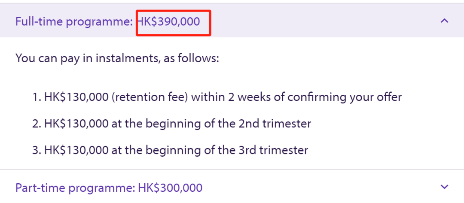Image resolution: width=464 pixels, height=203 pixels.
Task: Click list number 3 marker
Action: [37, 150]
